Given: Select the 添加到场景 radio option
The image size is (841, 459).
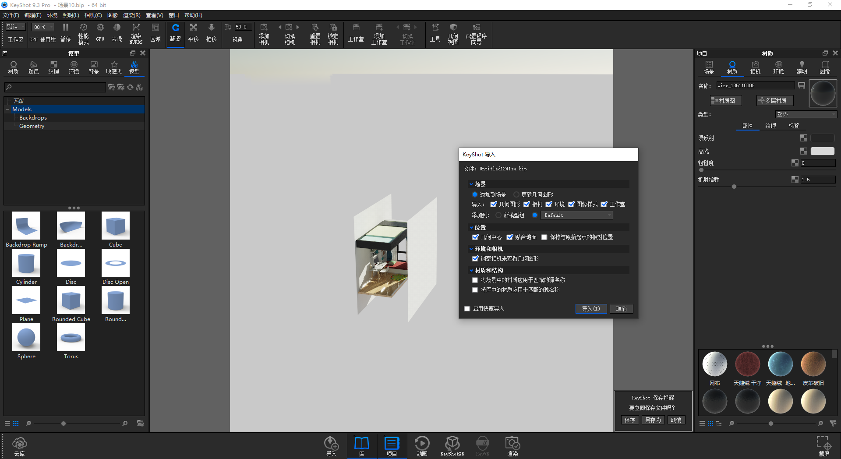Looking at the screenshot, I should pyautogui.click(x=475, y=194).
